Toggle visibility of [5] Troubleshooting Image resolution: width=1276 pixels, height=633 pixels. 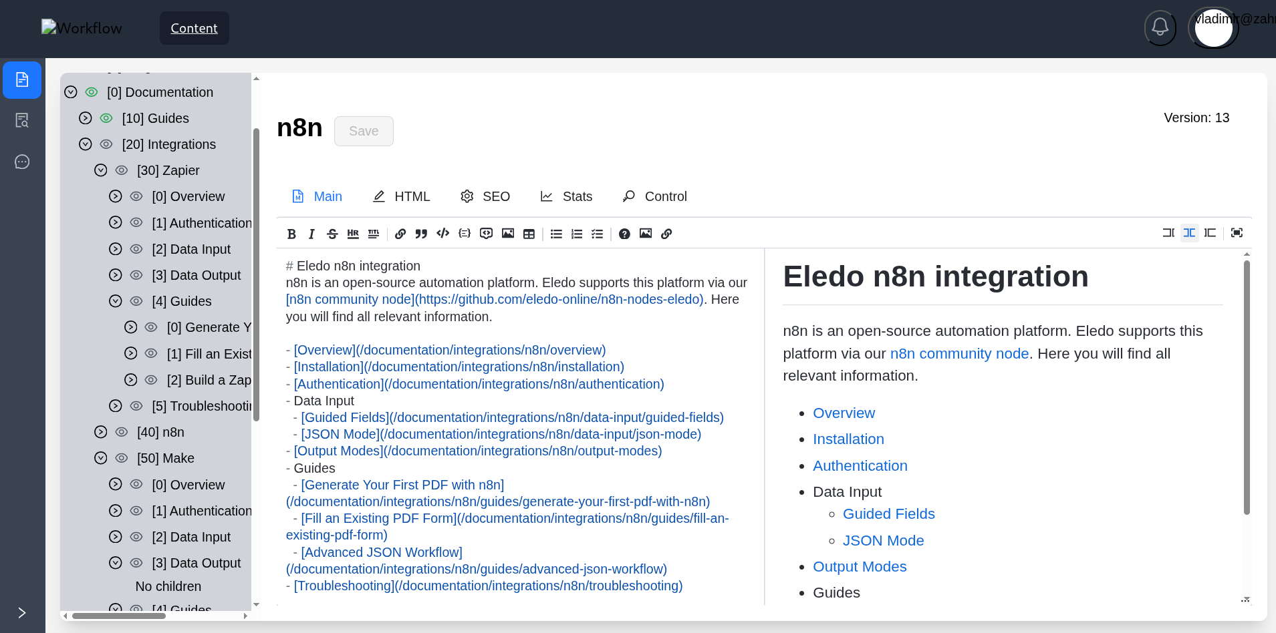pyautogui.click(x=136, y=406)
